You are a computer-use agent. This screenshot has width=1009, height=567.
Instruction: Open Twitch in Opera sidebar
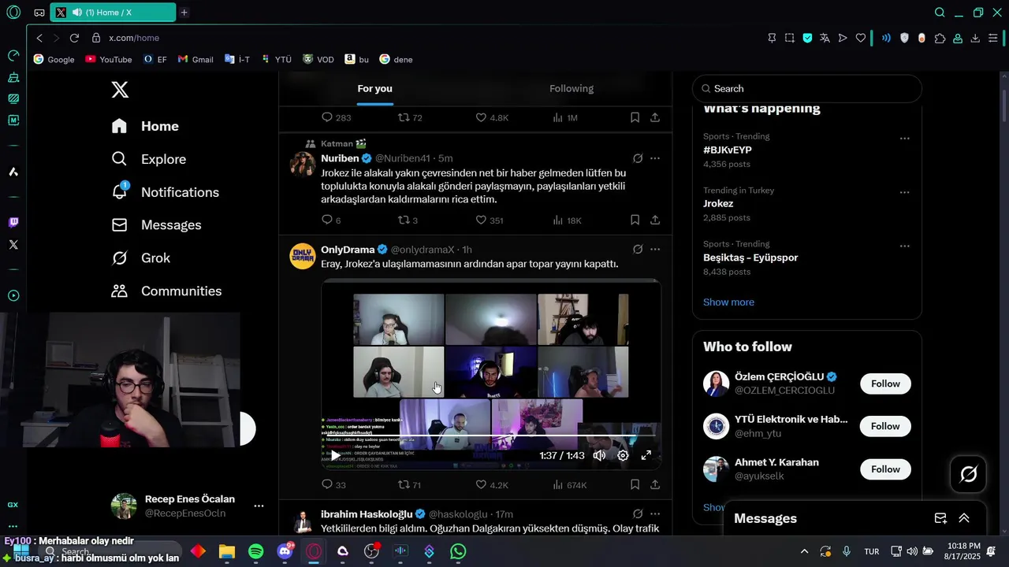[13, 223]
